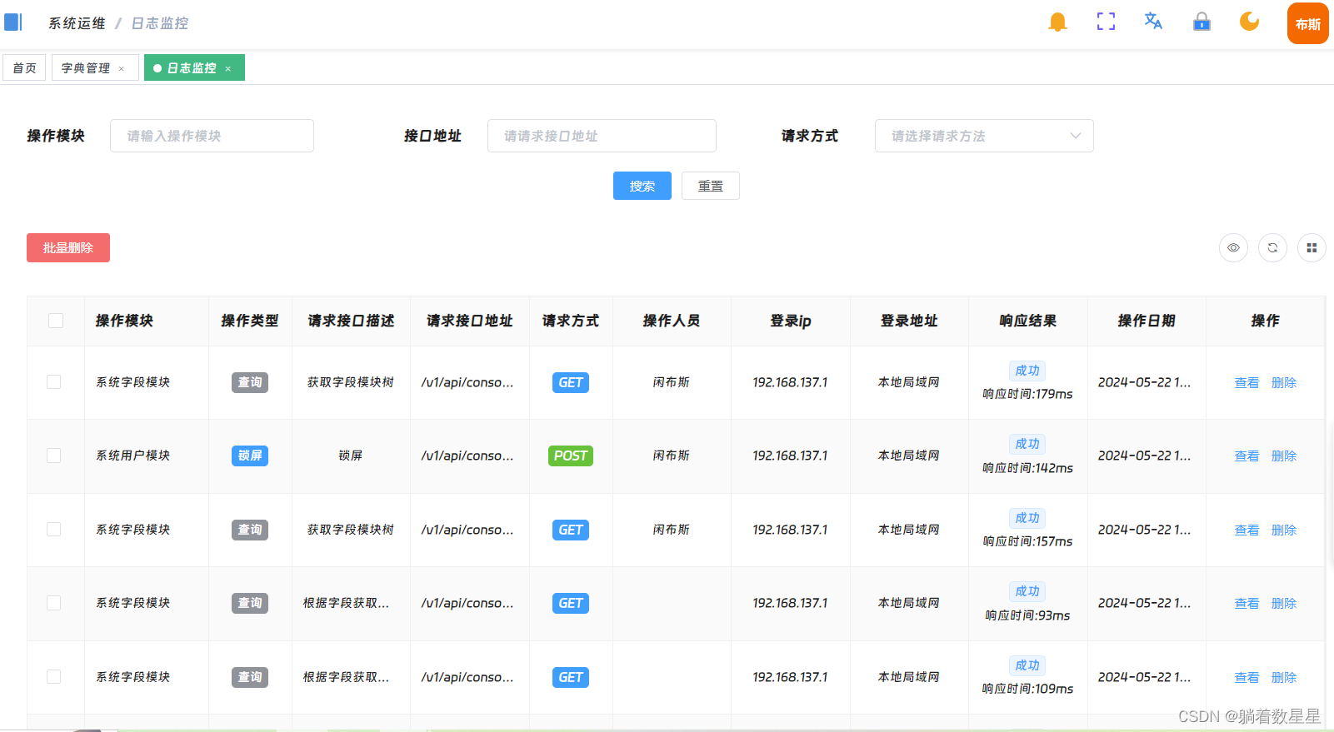The width and height of the screenshot is (1334, 732).
Task: Click the 成功 tag in the 93ms row
Action: point(1027,591)
